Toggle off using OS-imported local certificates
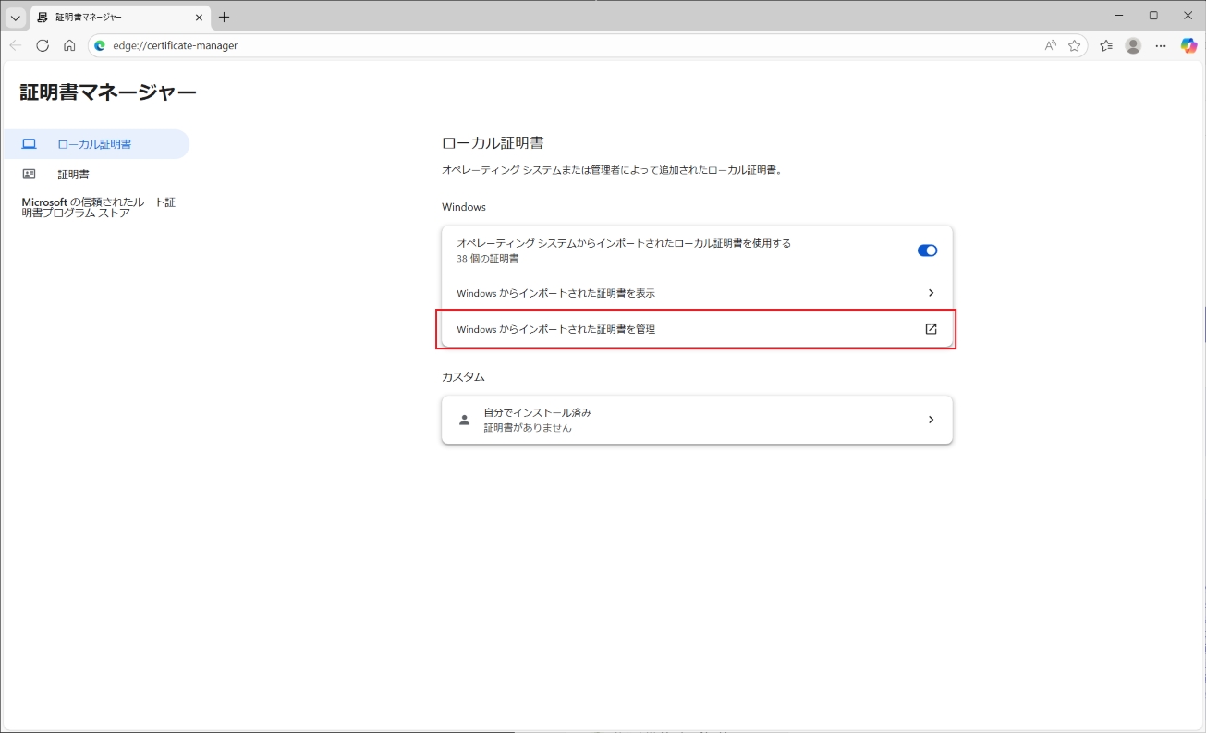The image size is (1206, 733). (927, 250)
